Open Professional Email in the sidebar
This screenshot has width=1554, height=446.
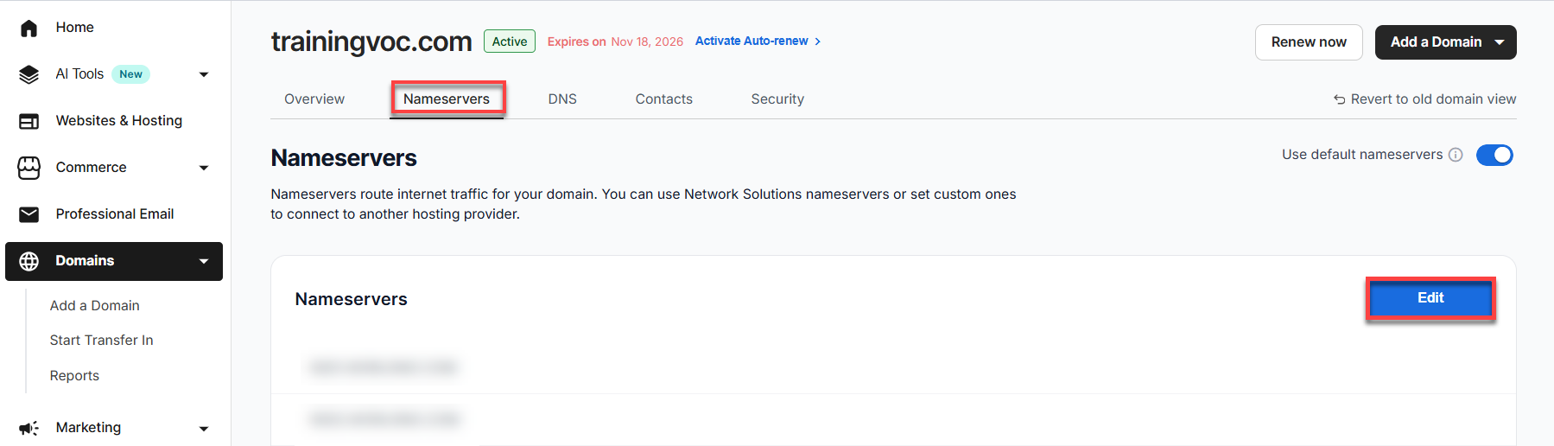coord(114,214)
